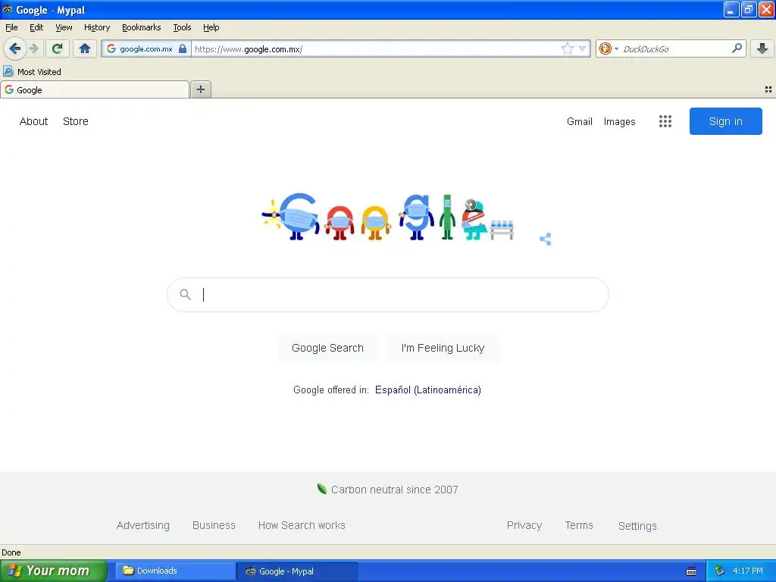Screen dimensions: 776x582
Task: Open the Bookmarks menu
Action: tap(142, 27)
